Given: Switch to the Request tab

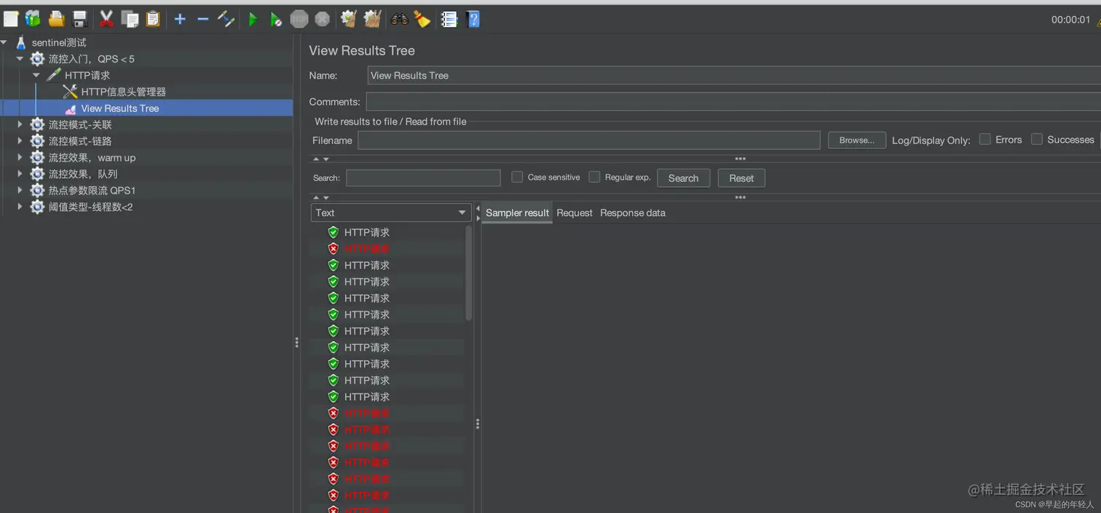Looking at the screenshot, I should click(575, 212).
